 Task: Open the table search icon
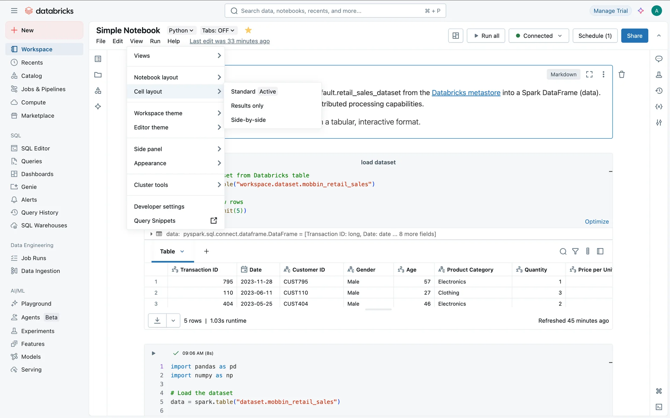[563, 251]
